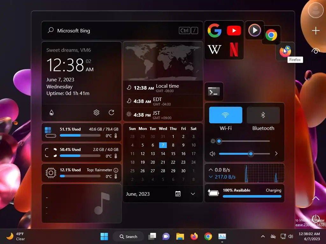
Task: Click the 100% Available battery text
Action: [237, 190]
